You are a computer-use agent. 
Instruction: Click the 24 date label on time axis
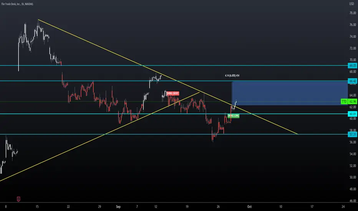(x=343, y=207)
